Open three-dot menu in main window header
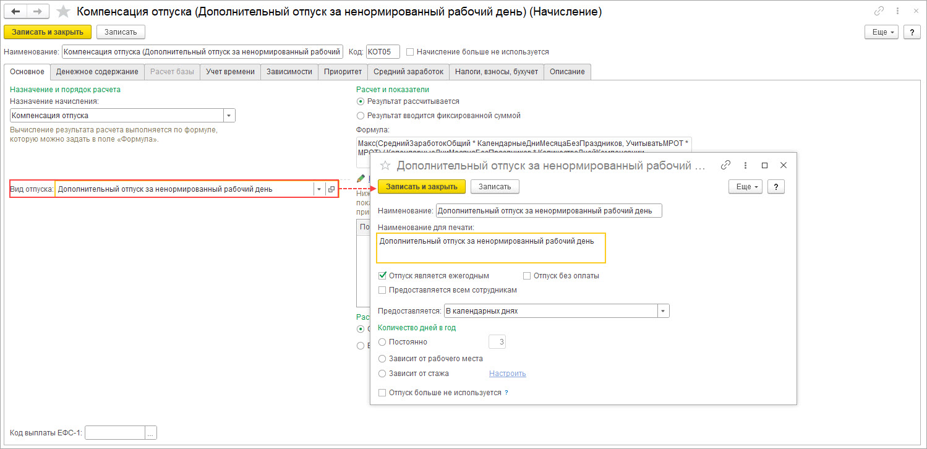 897,11
